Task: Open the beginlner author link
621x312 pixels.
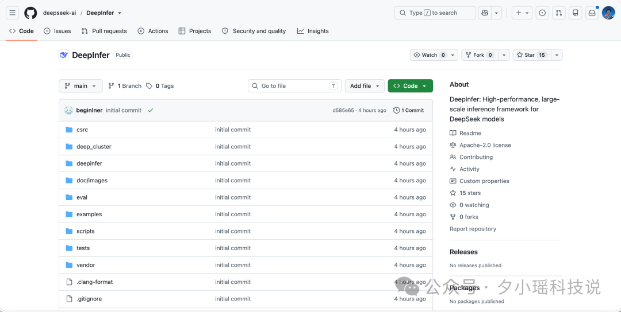Action: tap(90, 111)
